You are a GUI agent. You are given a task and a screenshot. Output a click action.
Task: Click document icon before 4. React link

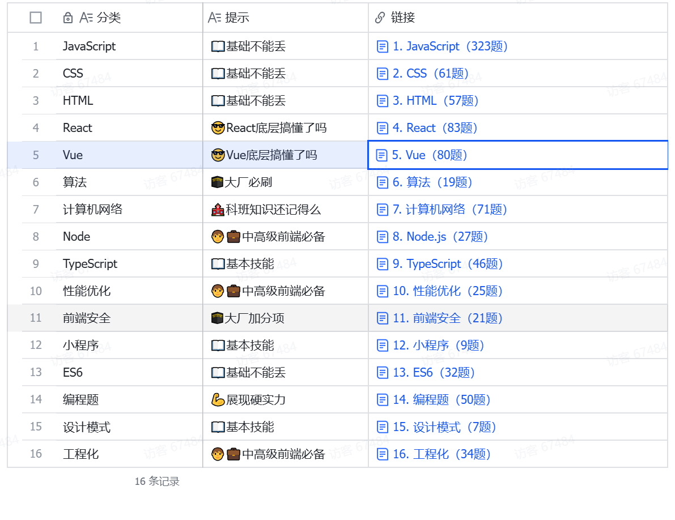point(382,128)
